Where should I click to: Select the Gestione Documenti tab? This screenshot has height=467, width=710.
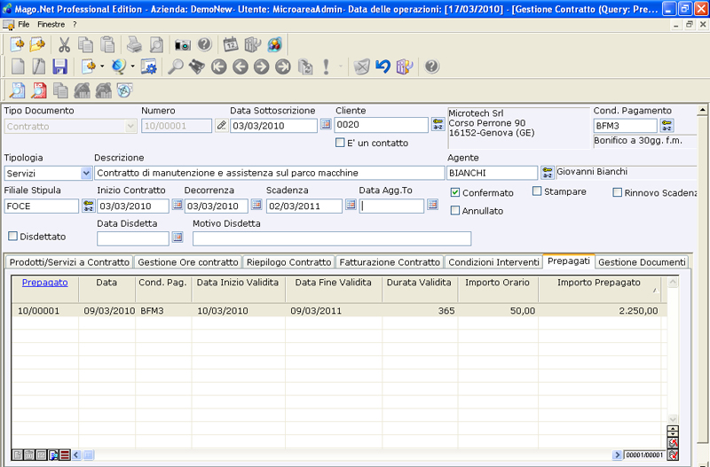pos(642,262)
